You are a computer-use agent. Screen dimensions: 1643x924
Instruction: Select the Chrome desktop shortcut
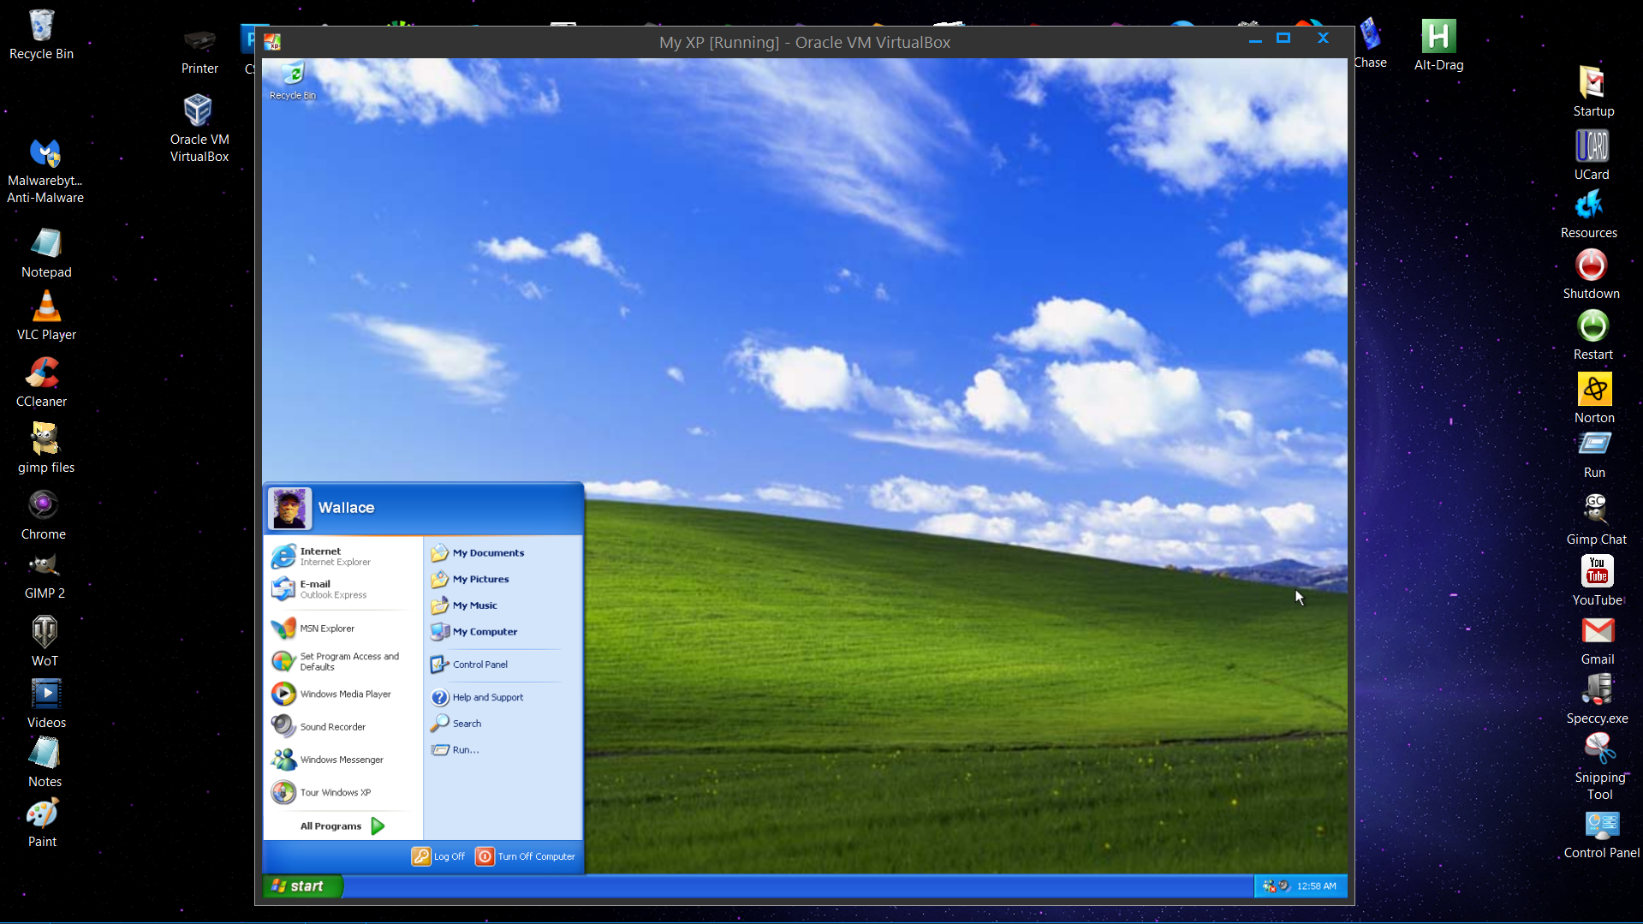coord(43,516)
